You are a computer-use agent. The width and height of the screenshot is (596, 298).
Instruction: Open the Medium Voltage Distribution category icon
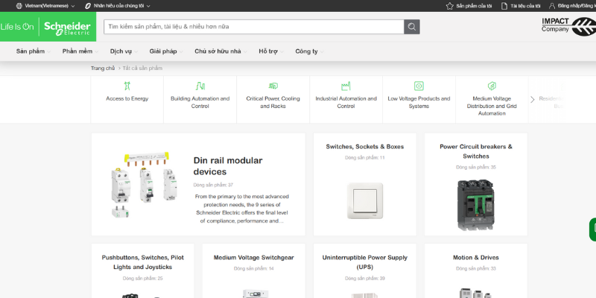click(492, 86)
